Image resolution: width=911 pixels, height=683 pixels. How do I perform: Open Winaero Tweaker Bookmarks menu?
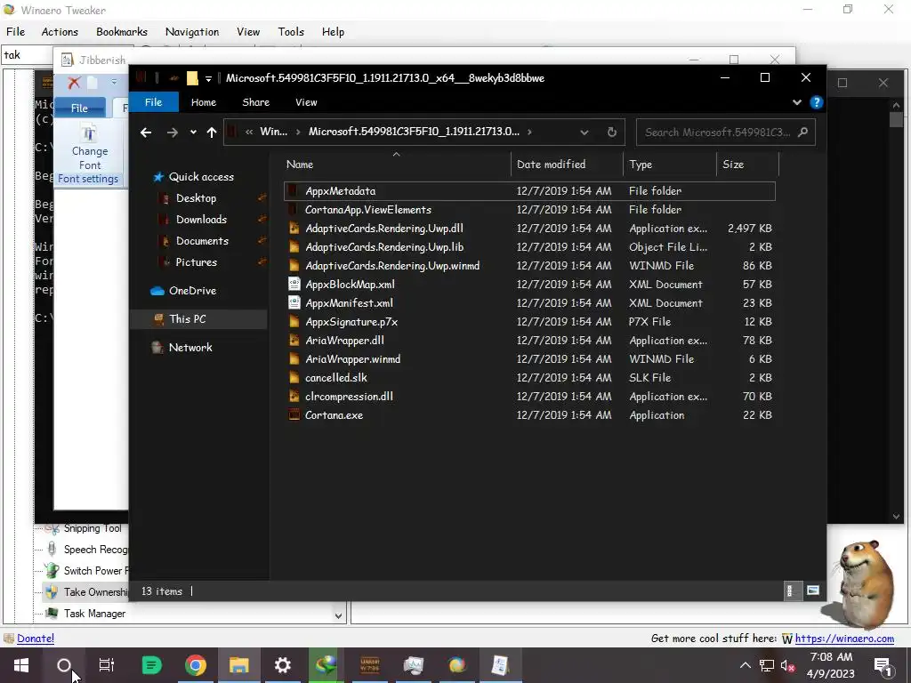point(121,32)
